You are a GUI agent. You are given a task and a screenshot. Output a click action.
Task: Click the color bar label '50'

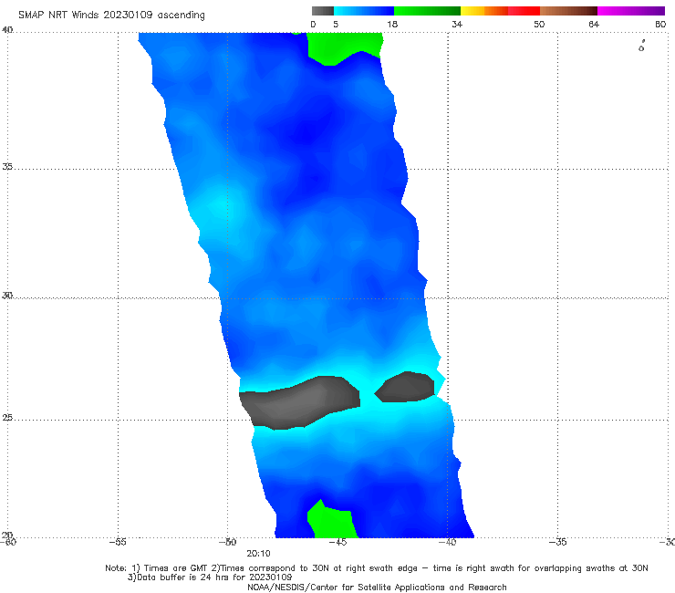[539, 25]
